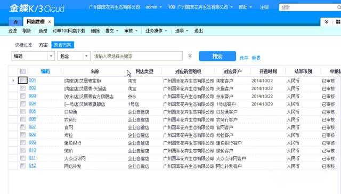The image size is (341, 194).
Task: Select the 建设银行 name cell
Action: click(x=72, y=143)
